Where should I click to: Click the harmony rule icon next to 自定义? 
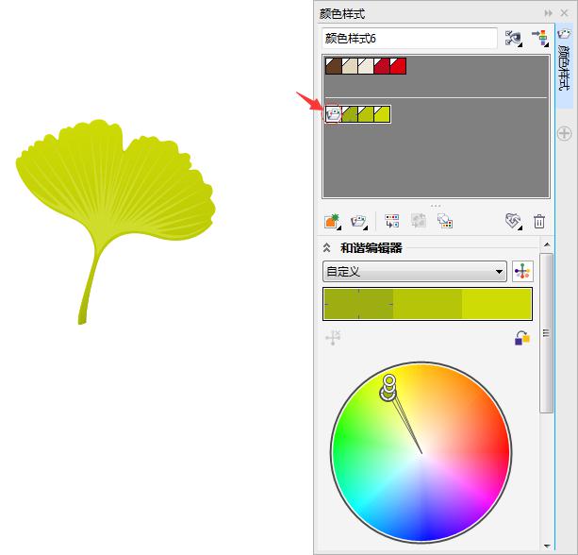pos(522,272)
